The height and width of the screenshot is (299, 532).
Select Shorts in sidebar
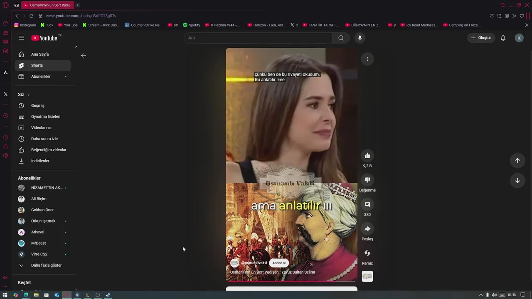pyautogui.click(x=43, y=65)
